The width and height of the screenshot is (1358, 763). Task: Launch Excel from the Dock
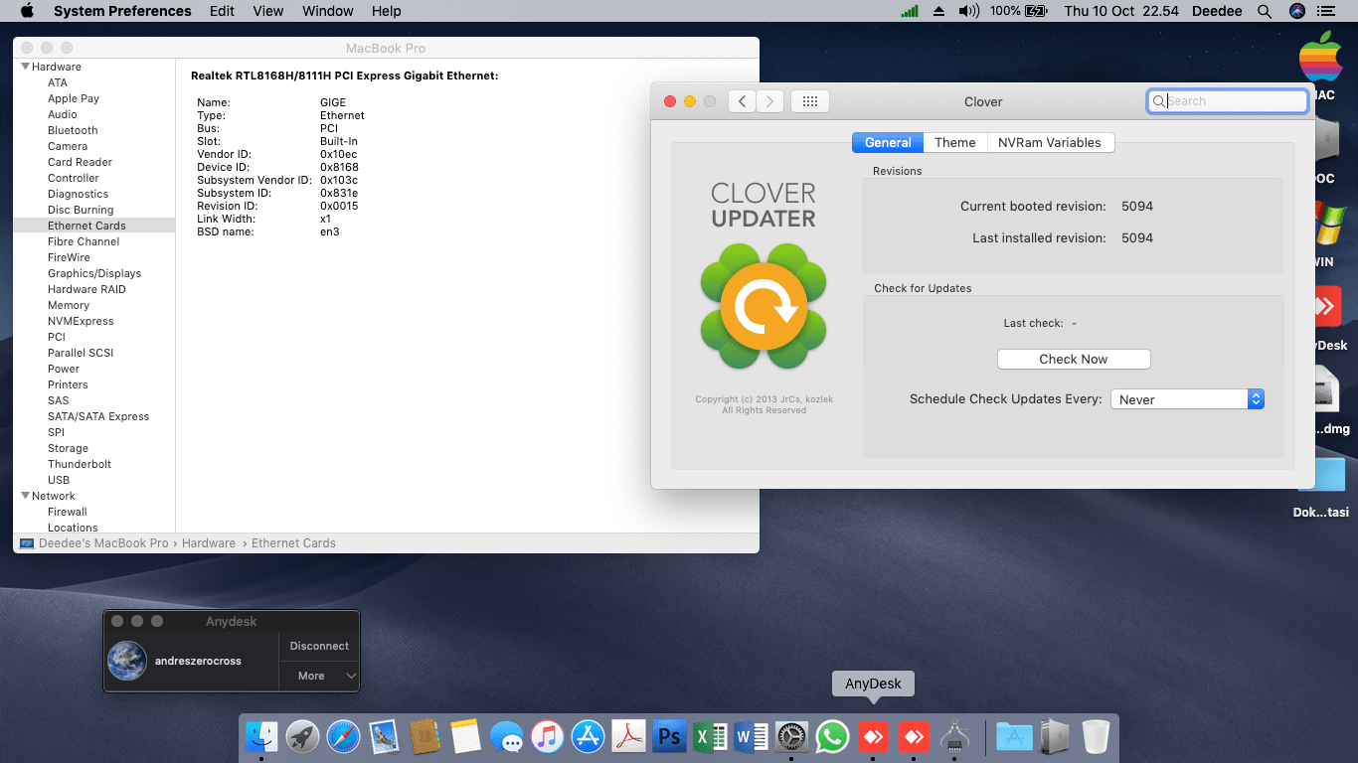pyautogui.click(x=710, y=736)
